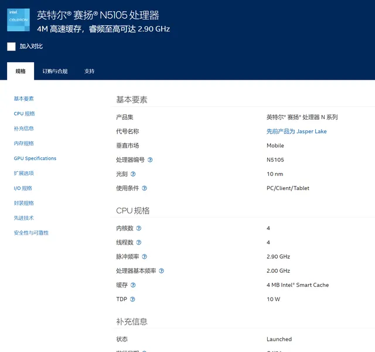375x352 pixels.
Task: Click the 状态 row label
Action: pyautogui.click(x=122, y=339)
